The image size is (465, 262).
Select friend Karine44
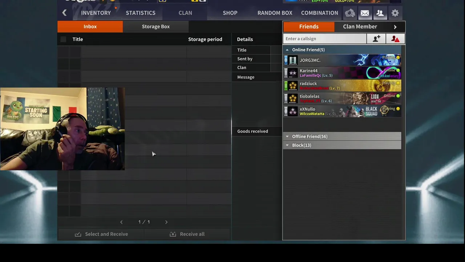(342, 73)
